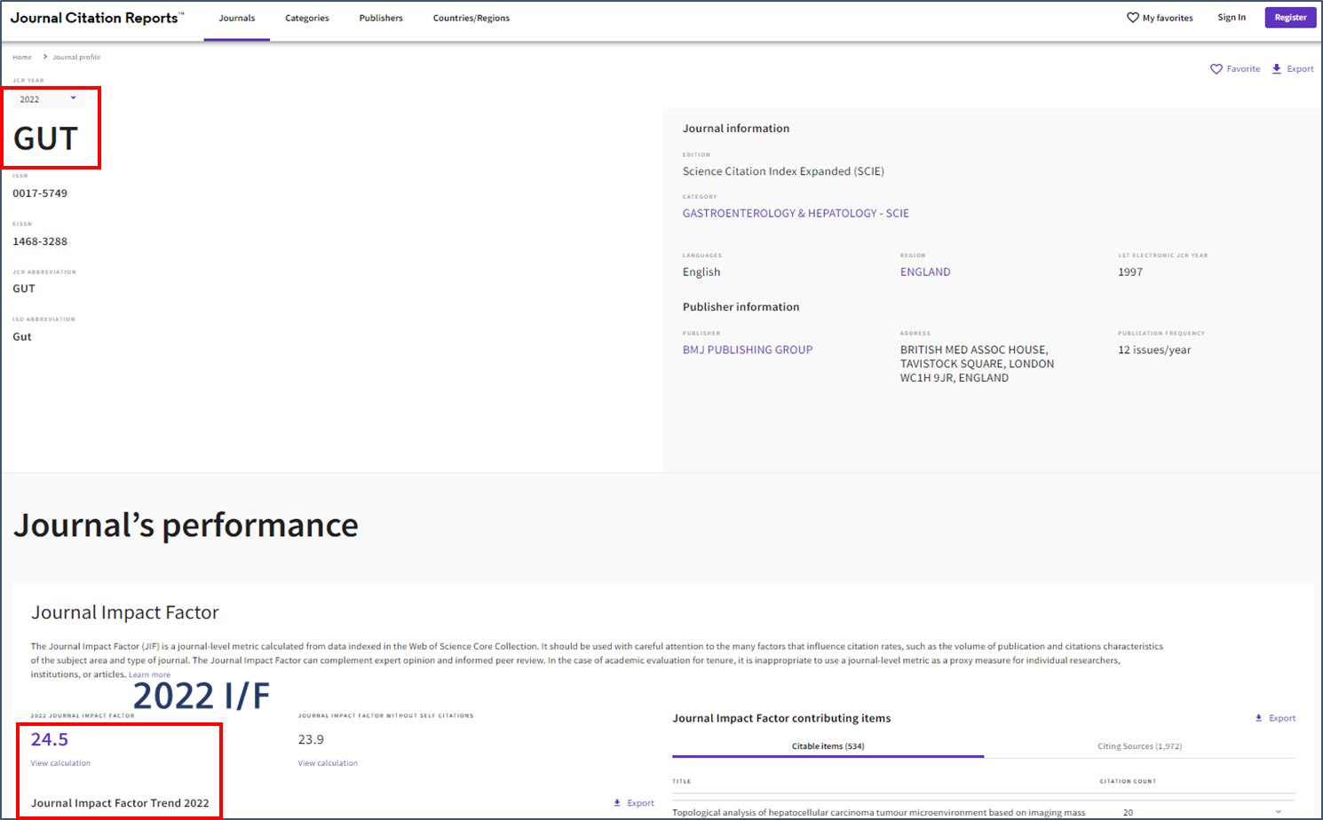Click the 12 issues/year text
1323x820 pixels.
coord(1154,350)
